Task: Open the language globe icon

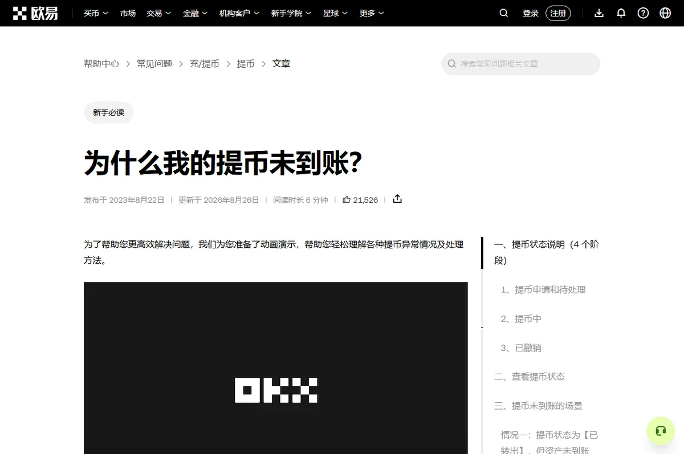Action: coord(665,13)
